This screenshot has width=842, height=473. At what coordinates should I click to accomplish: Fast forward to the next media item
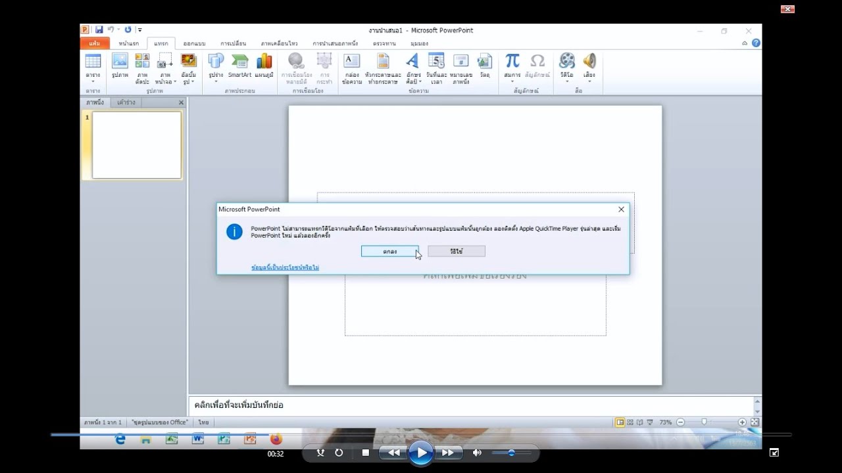pyautogui.click(x=447, y=453)
